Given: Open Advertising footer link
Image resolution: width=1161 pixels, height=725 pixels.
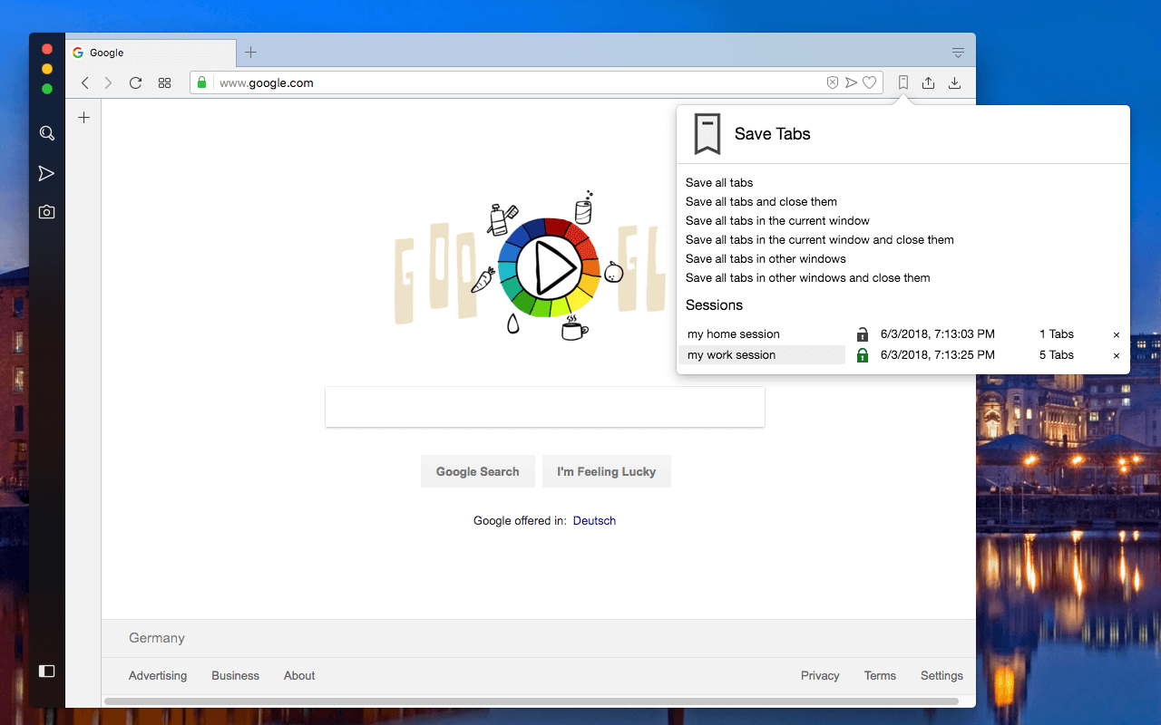Looking at the screenshot, I should tap(158, 676).
